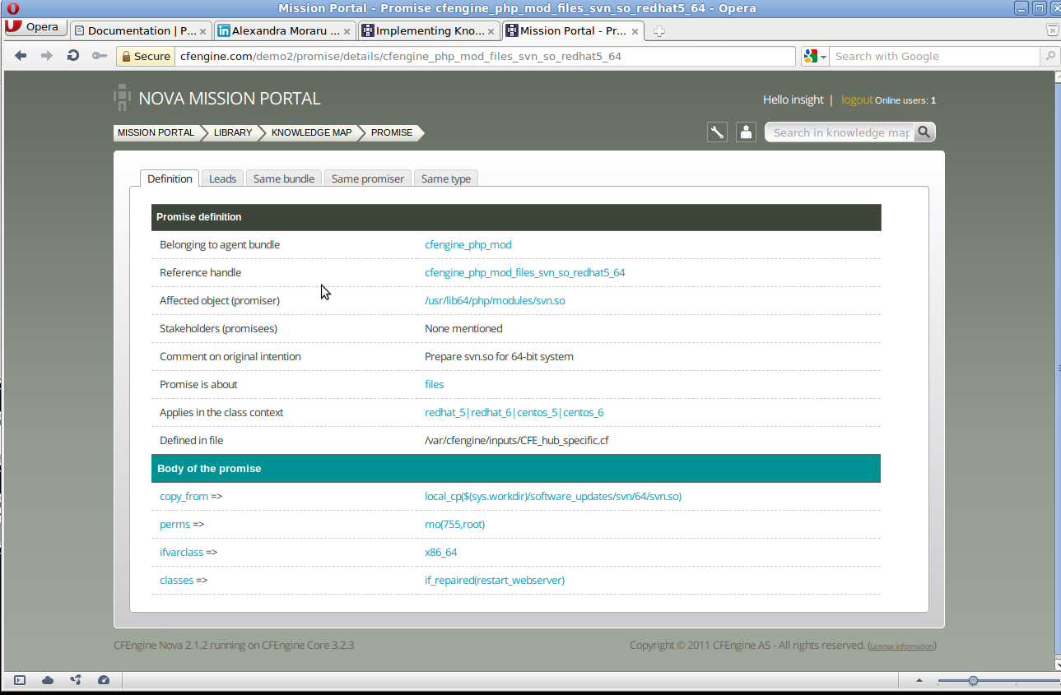Open the Opera Link cloud icon
Screen dimensions: 1061x695
point(48,680)
